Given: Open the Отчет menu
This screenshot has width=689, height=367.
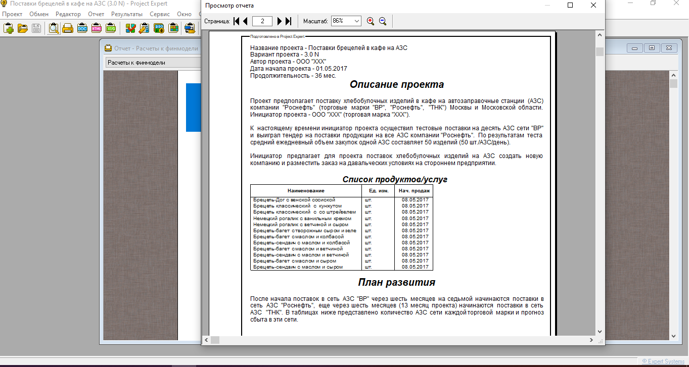Looking at the screenshot, I should [x=96, y=14].
